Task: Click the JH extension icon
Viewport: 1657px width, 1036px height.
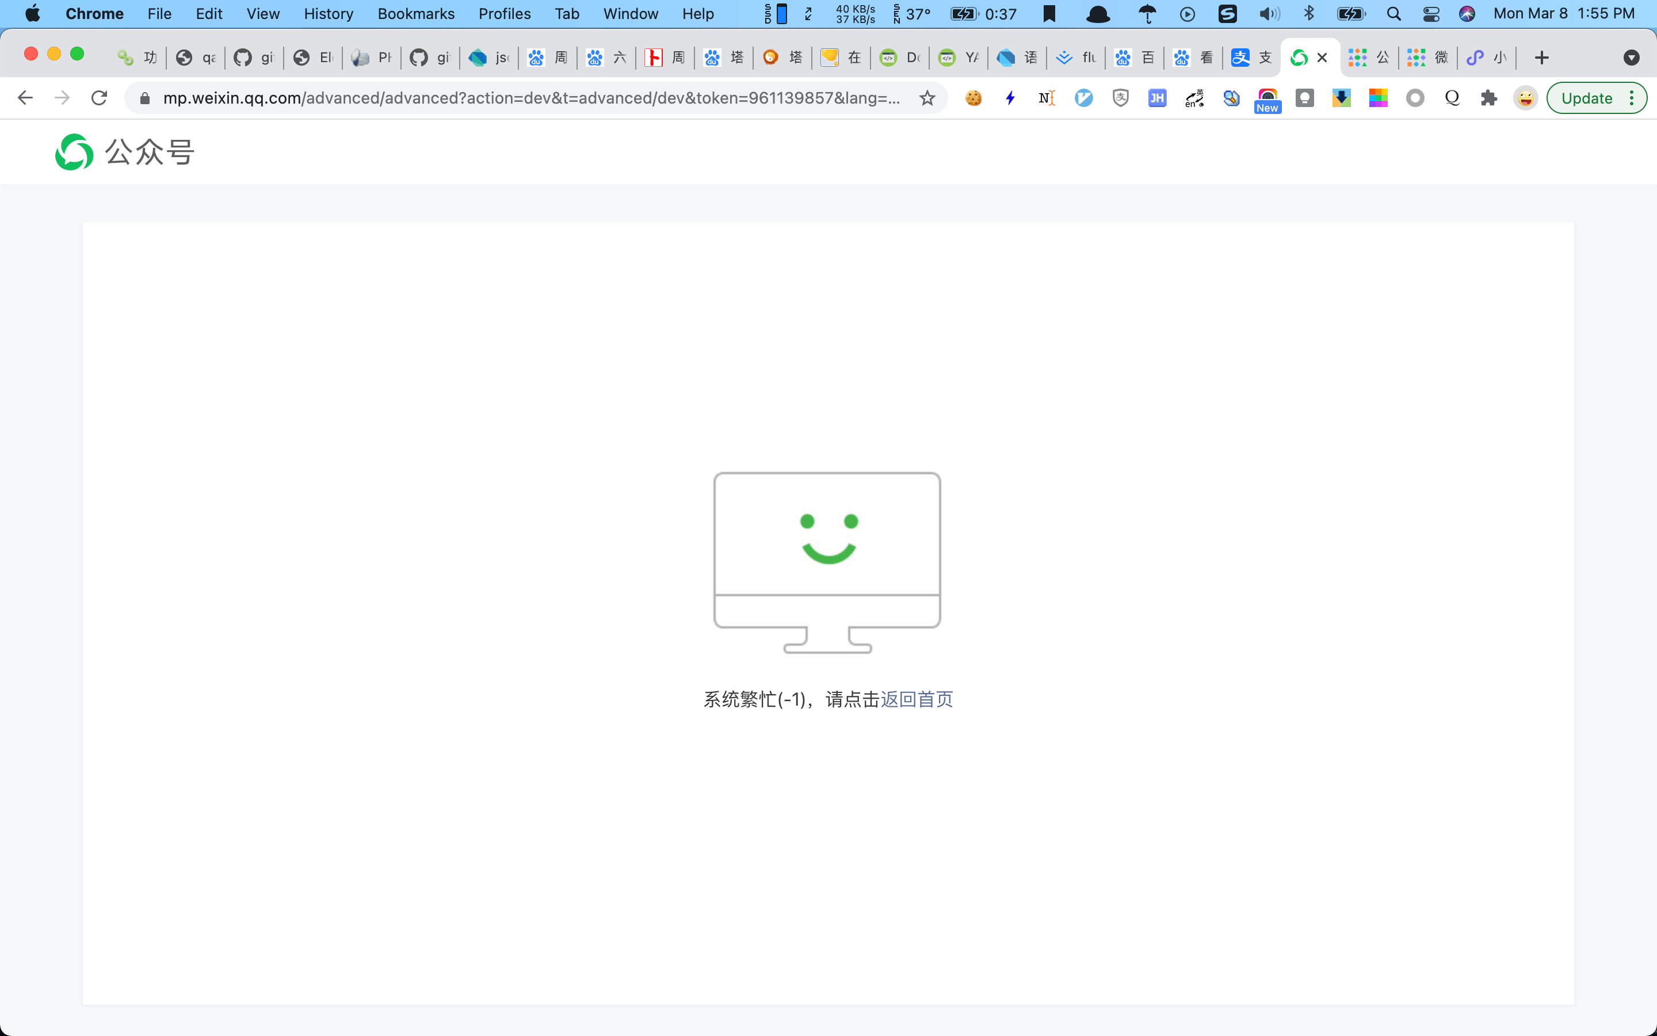Action: 1157,98
